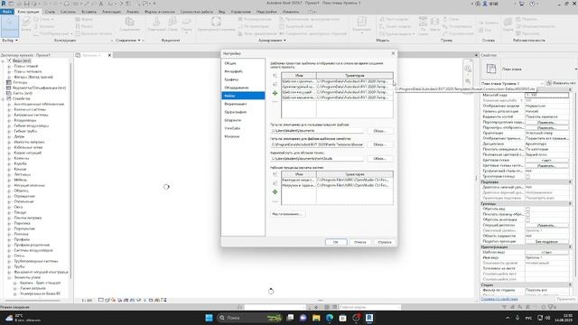Click the user files default path field
The height and width of the screenshot is (325, 578).
pos(317,131)
